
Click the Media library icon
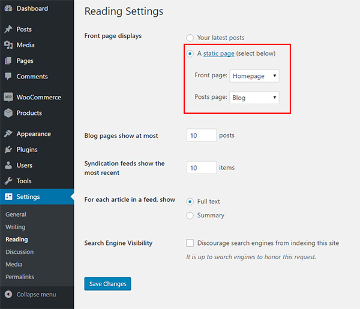point(8,45)
